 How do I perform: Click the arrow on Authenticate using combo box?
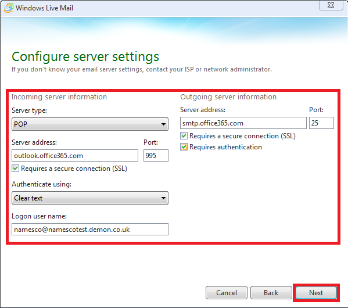(164, 198)
